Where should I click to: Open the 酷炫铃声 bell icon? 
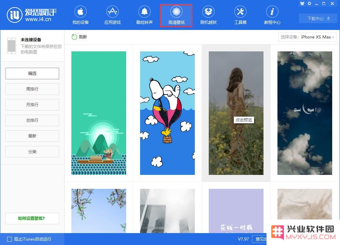tap(144, 12)
